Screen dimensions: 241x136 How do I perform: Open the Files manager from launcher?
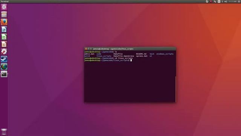tap(4, 14)
